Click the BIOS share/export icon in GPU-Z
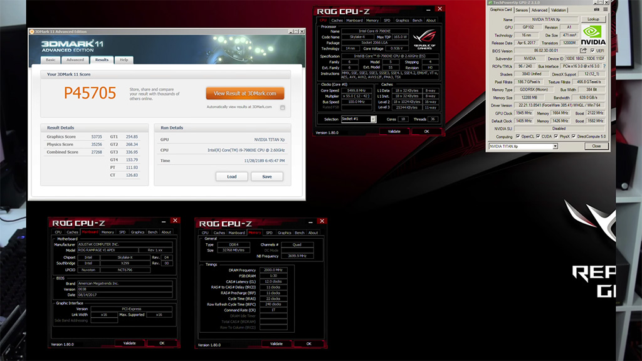The image size is (642, 361). (x=583, y=50)
